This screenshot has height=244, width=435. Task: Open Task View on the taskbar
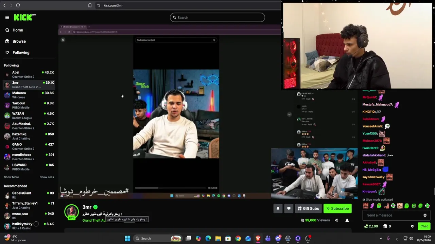click(189, 239)
